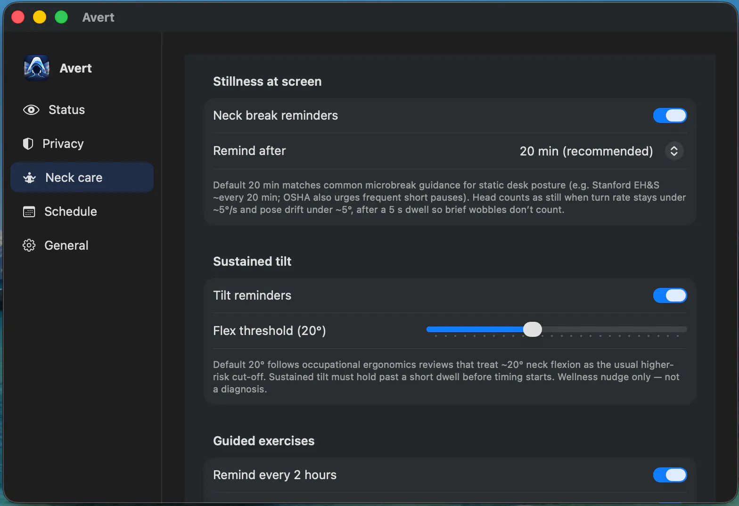Screen dimensions: 739x506
Task: Click the General gear icon
Action: pos(29,245)
